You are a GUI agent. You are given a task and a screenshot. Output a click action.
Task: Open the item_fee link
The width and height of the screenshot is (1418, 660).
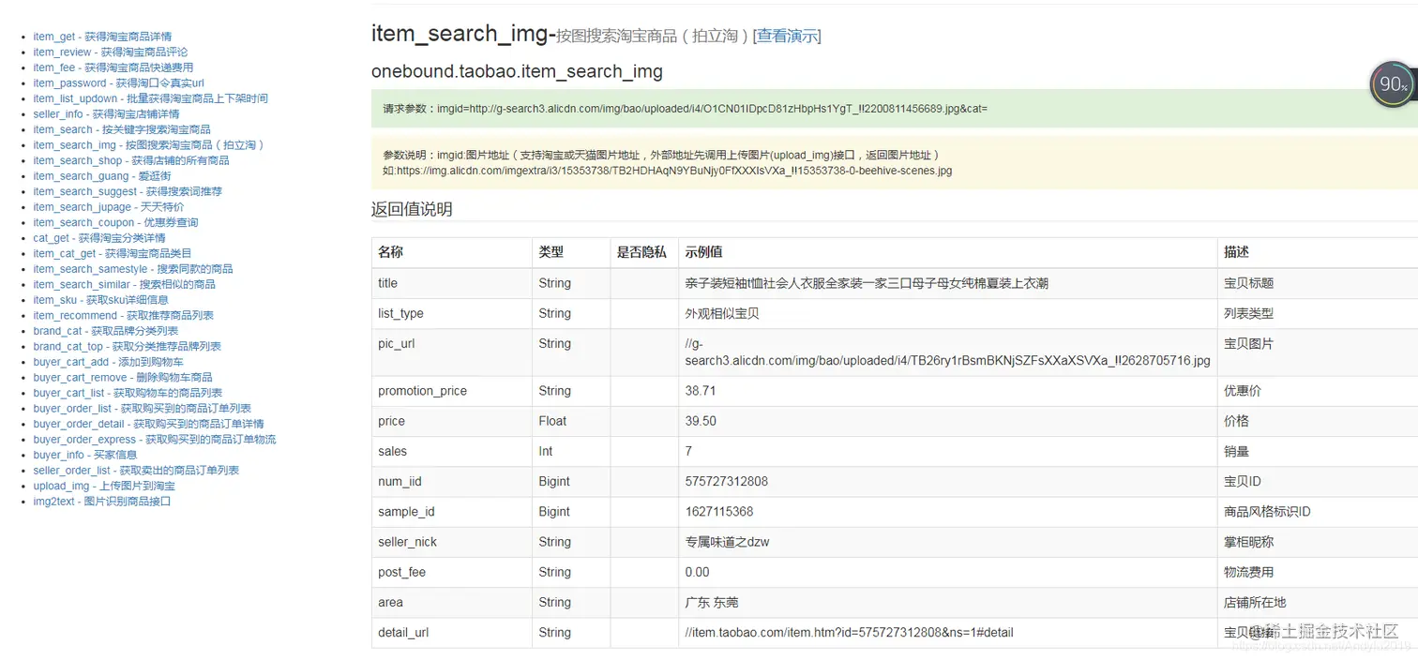point(113,67)
